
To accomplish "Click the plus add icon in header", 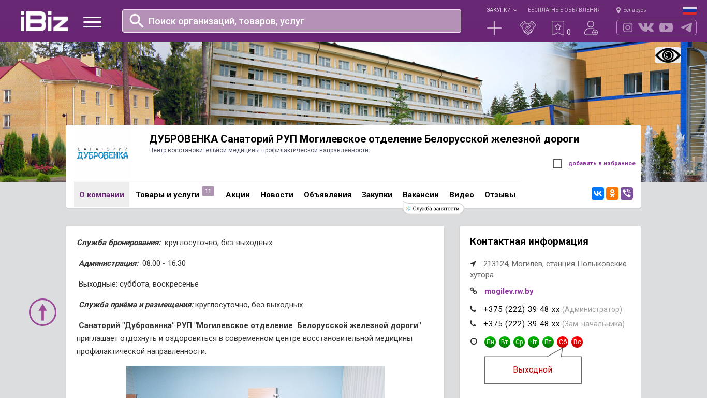I will [x=494, y=28].
